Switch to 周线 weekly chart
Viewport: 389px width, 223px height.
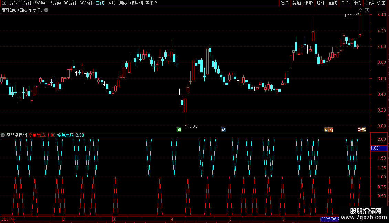click(x=112, y=3)
